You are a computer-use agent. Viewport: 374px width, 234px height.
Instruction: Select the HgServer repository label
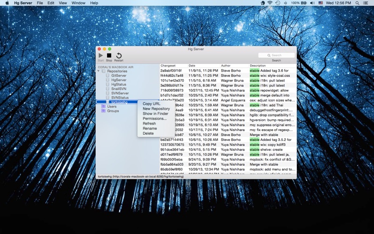(x=119, y=80)
